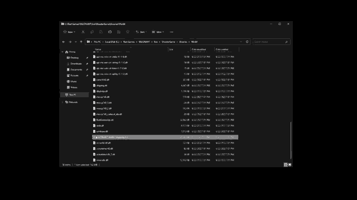Open the Sort options dropdown

point(141,32)
